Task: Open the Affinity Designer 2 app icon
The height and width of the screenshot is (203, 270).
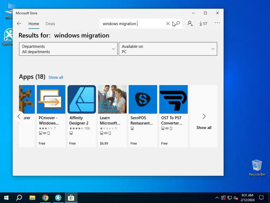Action: point(82,99)
